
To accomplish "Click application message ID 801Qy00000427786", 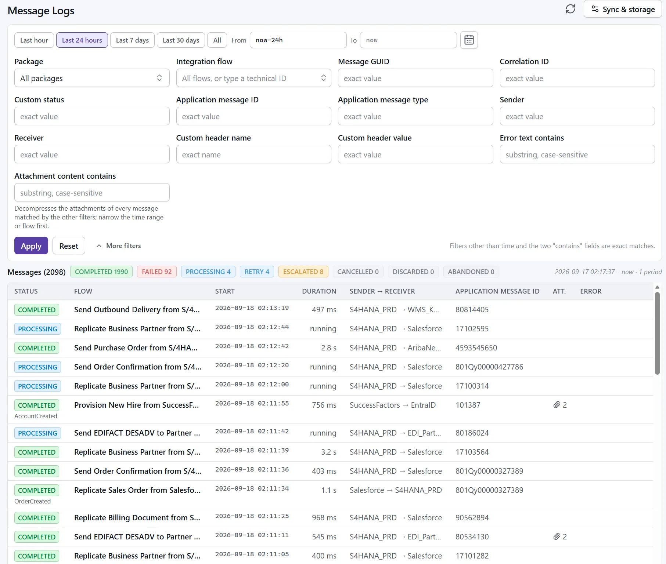I will (x=489, y=367).
